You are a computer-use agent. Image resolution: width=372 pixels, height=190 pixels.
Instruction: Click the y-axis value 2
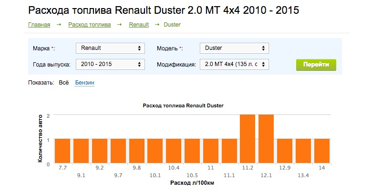(x=48, y=116)
